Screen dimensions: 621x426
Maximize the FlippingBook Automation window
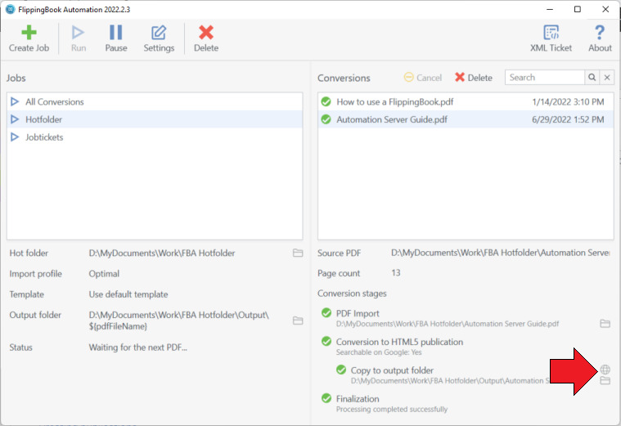tap(578, 9)
